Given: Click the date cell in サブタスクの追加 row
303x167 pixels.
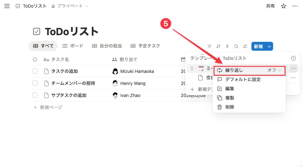Looking at the screenshot, I should tap(193, 95).
